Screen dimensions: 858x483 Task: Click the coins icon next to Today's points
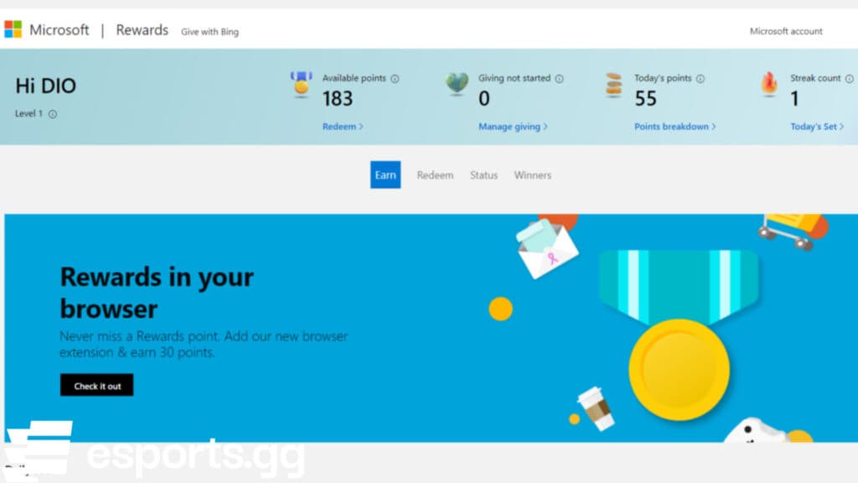(x=612, y=84)
